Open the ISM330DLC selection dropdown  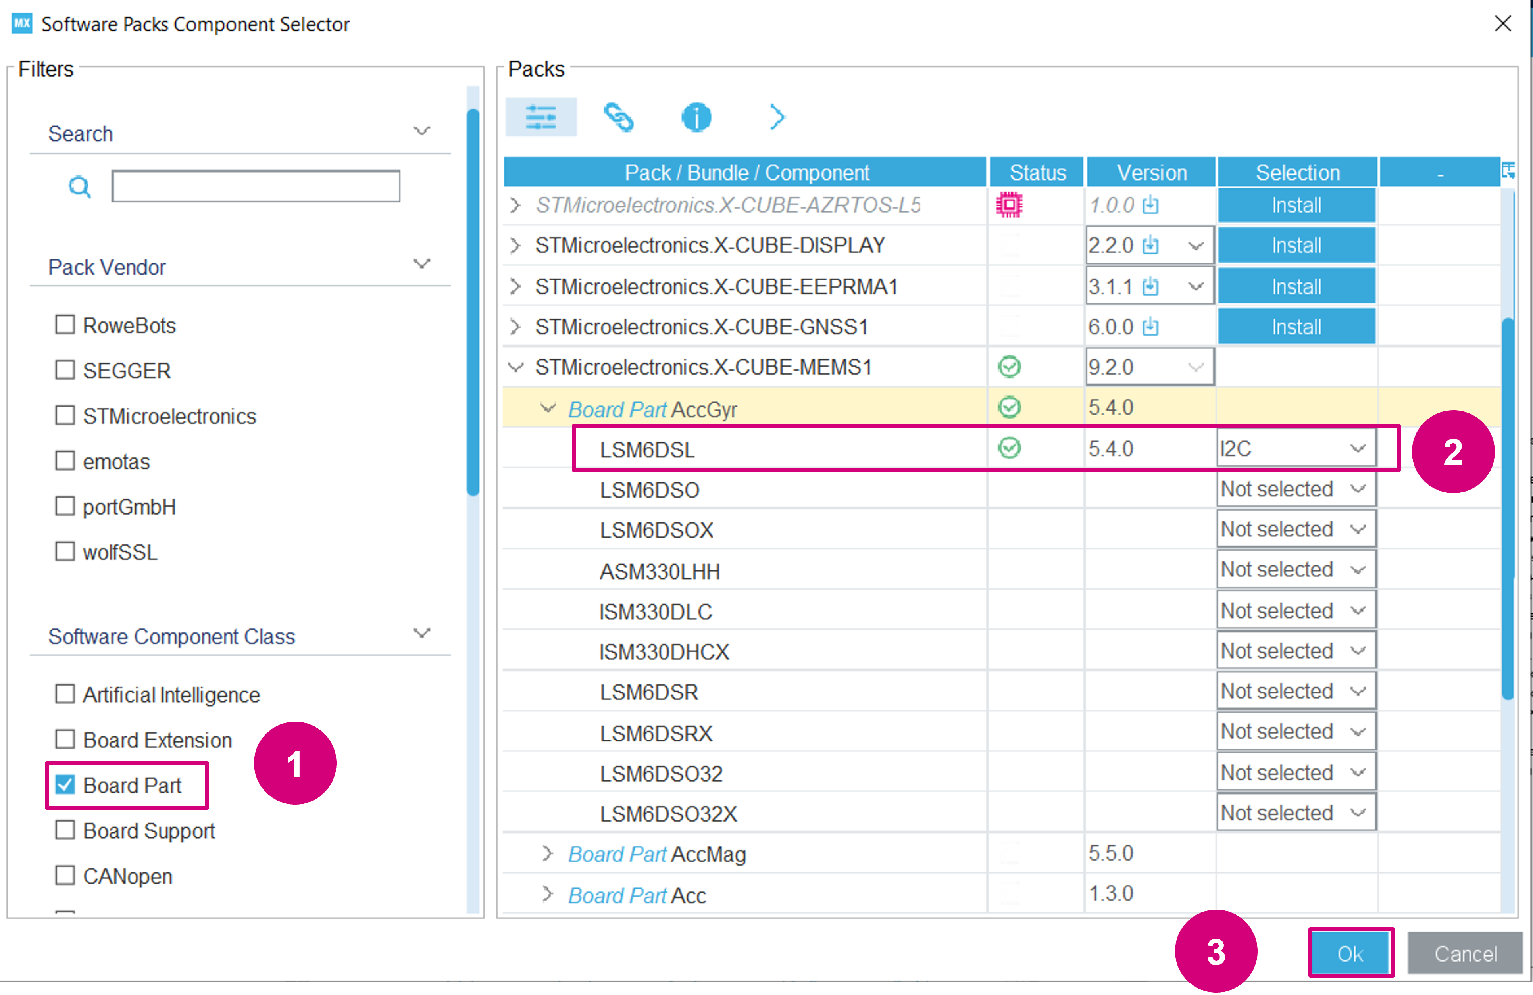1296,611
